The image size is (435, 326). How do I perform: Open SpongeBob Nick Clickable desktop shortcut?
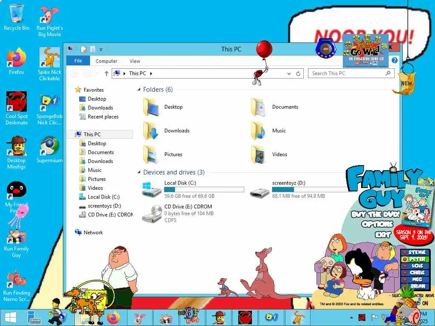pos(49,110)
